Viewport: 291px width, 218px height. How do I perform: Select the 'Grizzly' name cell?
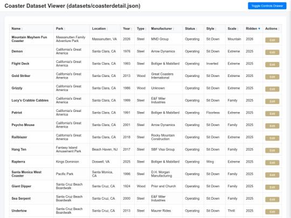pos(31,88)
